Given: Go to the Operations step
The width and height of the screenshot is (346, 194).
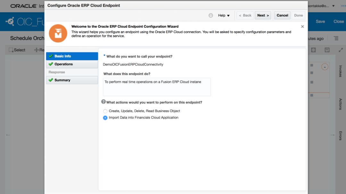Looking at the screenshot, I should coord(72,64).
